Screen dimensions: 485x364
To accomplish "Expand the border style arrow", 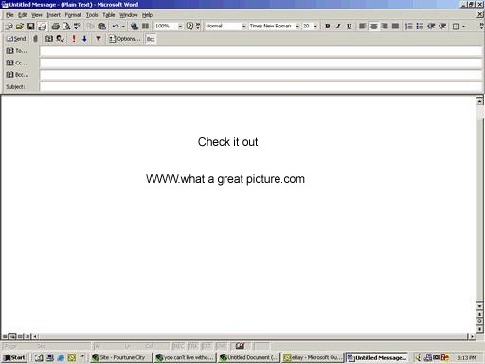I will pos(463,27).
